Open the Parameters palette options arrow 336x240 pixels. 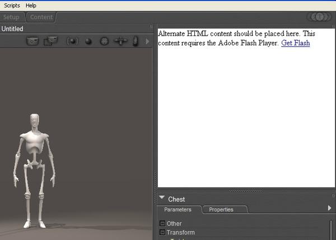click(x=330, y=208)
